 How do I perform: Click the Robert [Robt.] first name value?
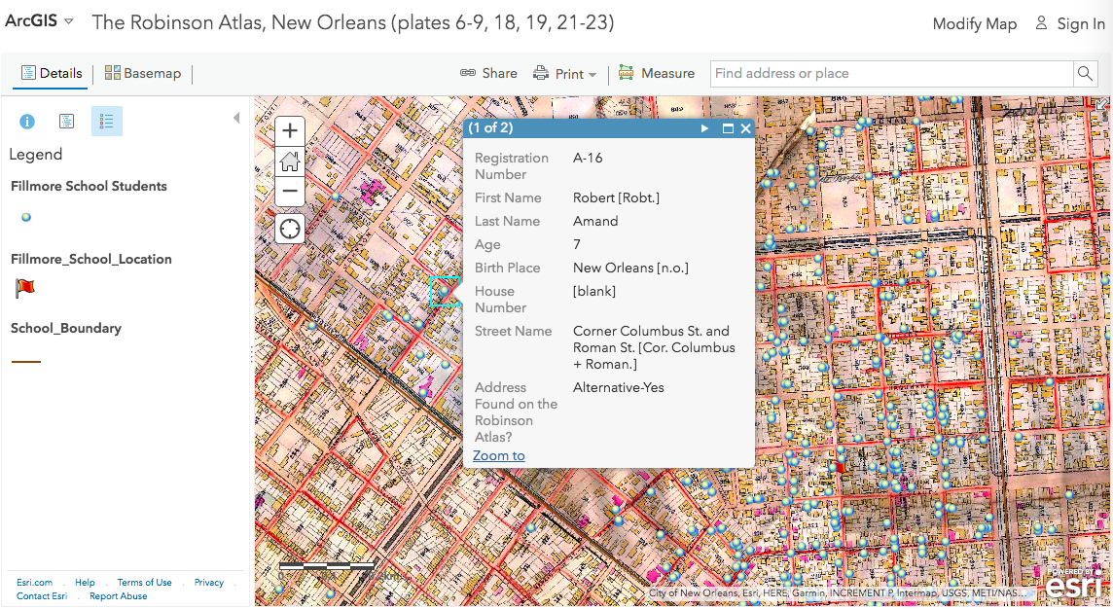tap(616, 198)
